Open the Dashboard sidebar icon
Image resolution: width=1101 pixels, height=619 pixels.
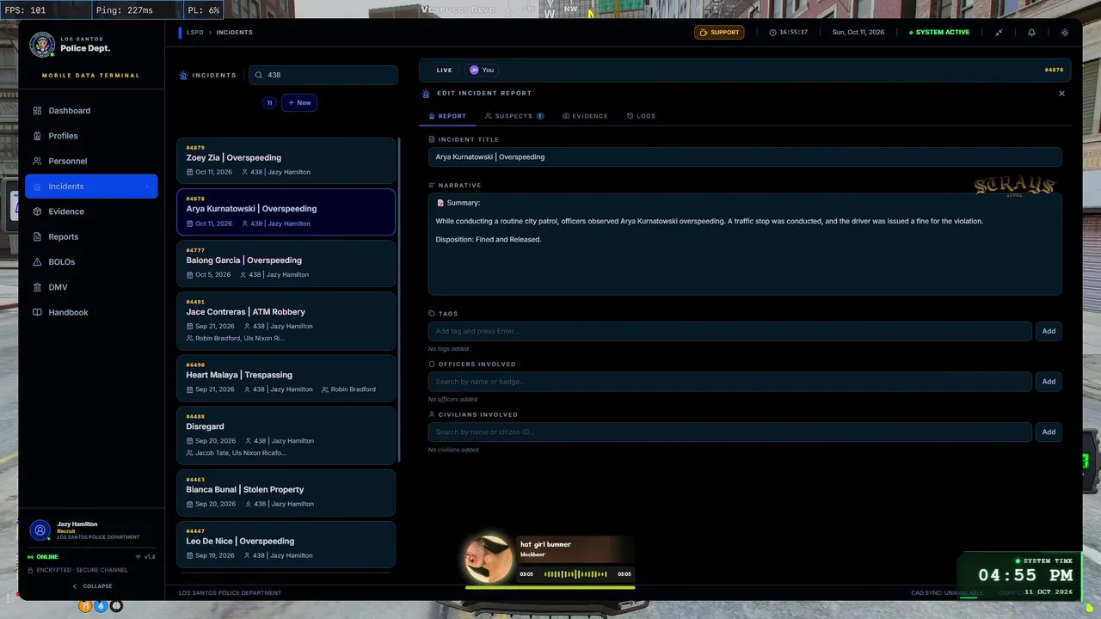[37, 111]
